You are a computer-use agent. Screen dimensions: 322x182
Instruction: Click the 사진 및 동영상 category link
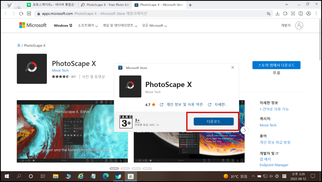point(93,77)
